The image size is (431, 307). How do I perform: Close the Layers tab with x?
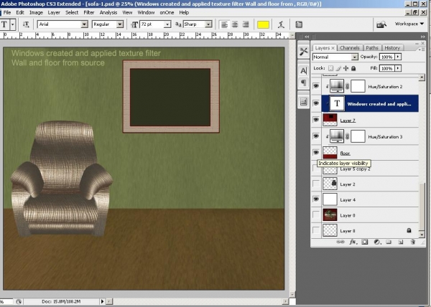(333, 48)
